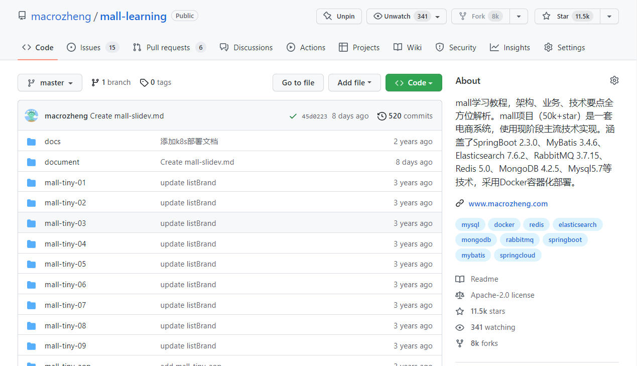This screenshot has height=366, width=637.
Task: Open the Unwatch notifications dropdown
Action: (407, 17)
